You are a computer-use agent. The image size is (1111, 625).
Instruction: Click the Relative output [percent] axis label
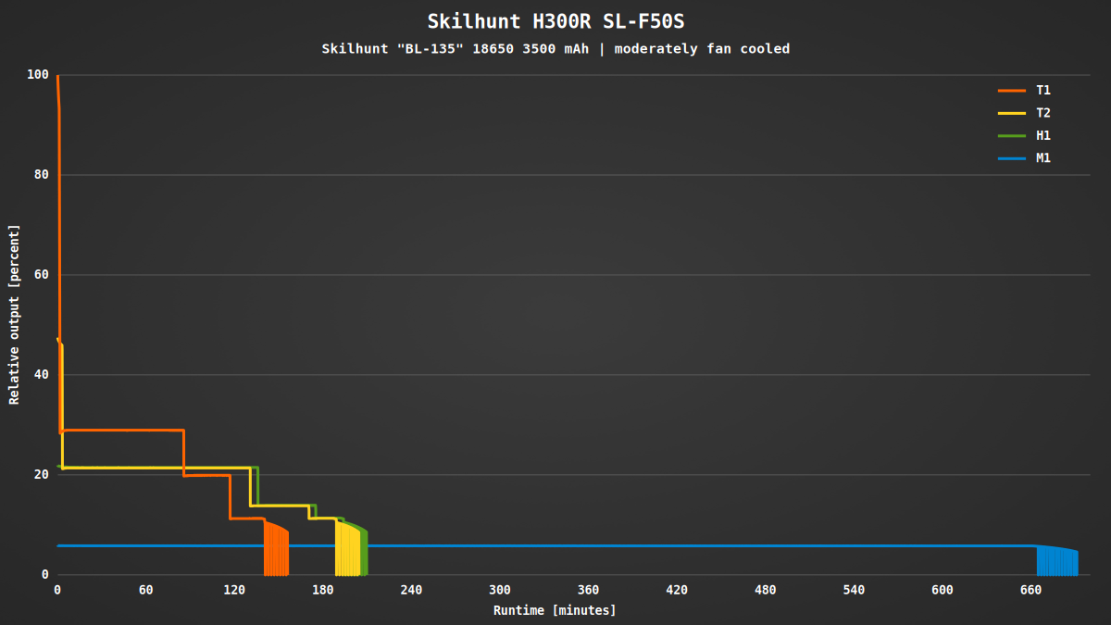tap(14, 315)
